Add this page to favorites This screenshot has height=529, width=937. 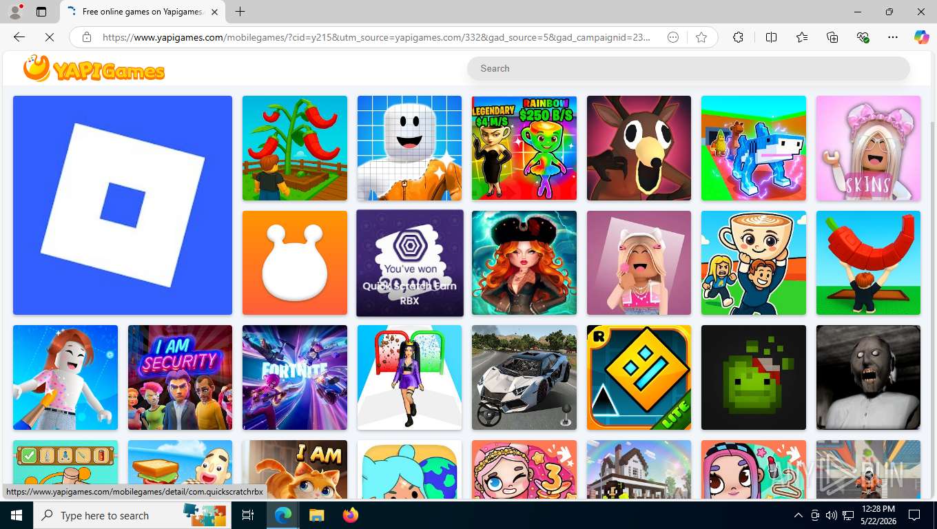pyautogui.click(x=701, y=37)
